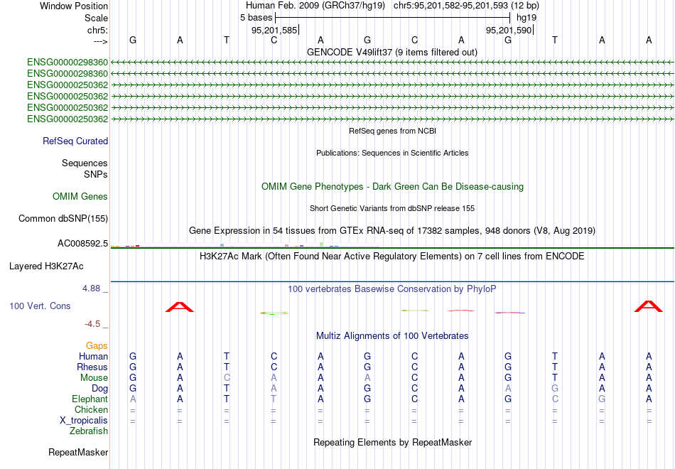Image resolution: width=675 pixels, height=469 pixels.
Task: Click the Layered H3K27Ac track label
Action: pyautogui.click(x=46, y=266)
